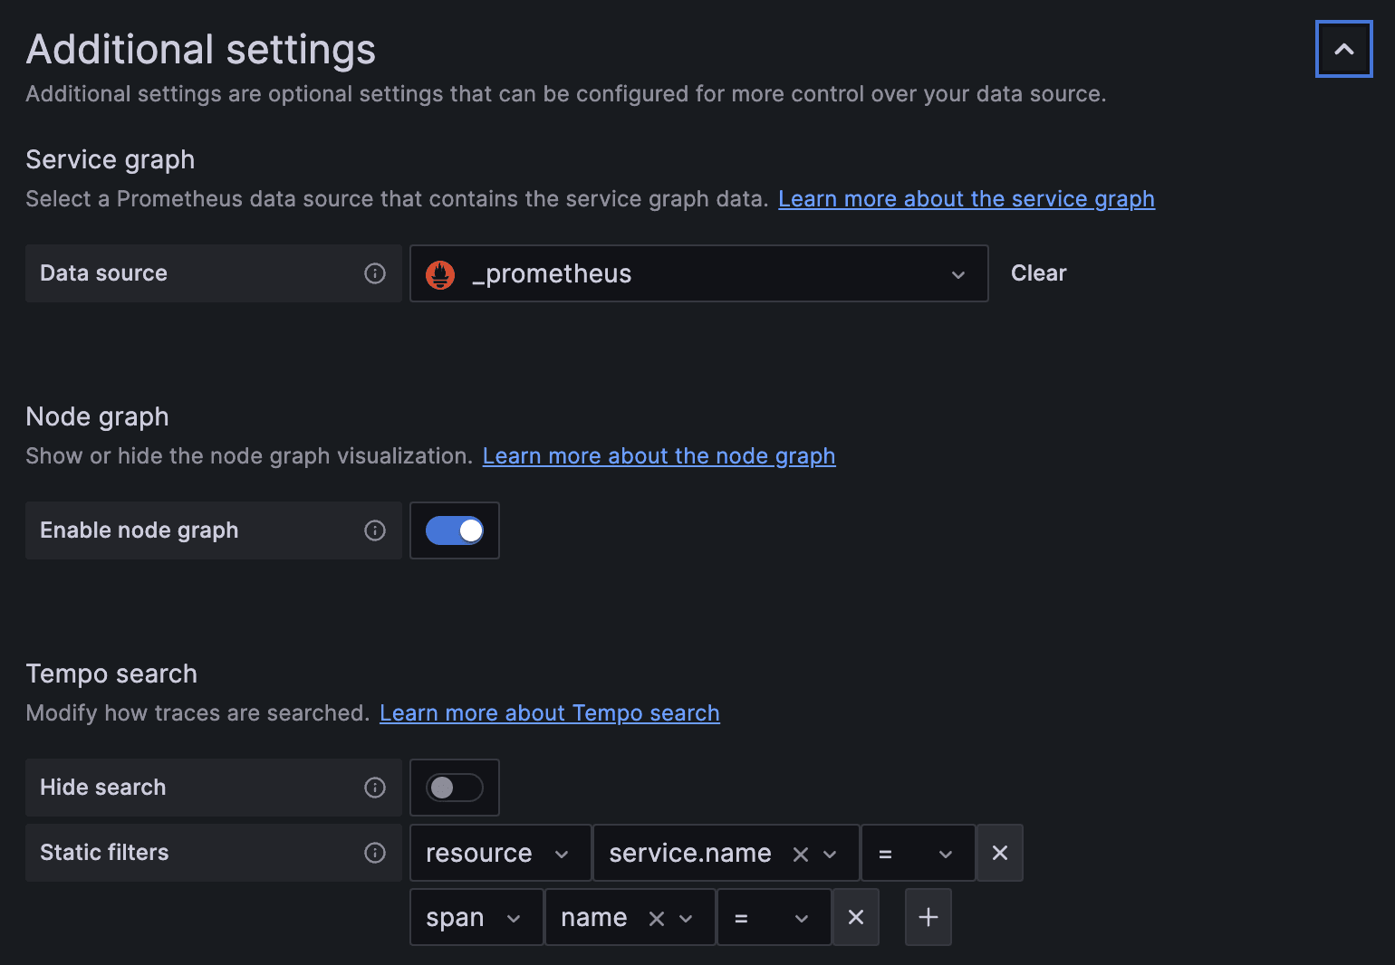
Task: Add a new static filter with the plus icon
Action: pyautogui.click(x=928, y=917)
